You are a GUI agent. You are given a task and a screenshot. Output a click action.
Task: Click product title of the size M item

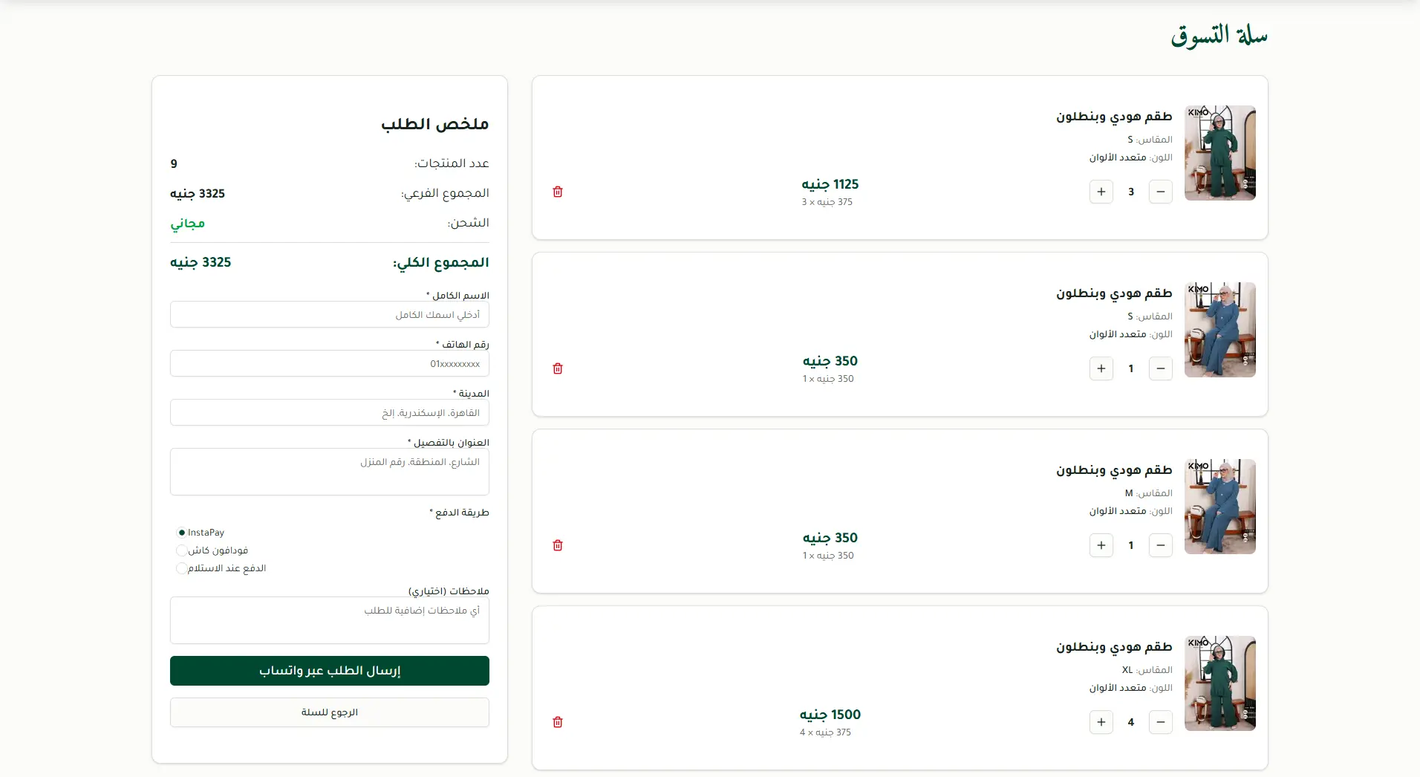pos(1114,470)
